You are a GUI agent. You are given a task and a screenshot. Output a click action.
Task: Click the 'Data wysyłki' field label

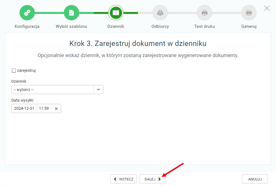click(x=22, y=100)
